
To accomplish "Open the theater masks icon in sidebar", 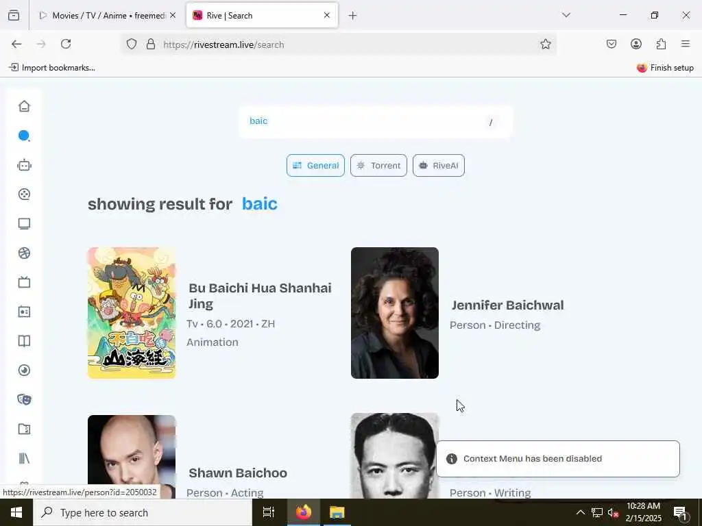I will pyautogui.click(x=24, y=399).
